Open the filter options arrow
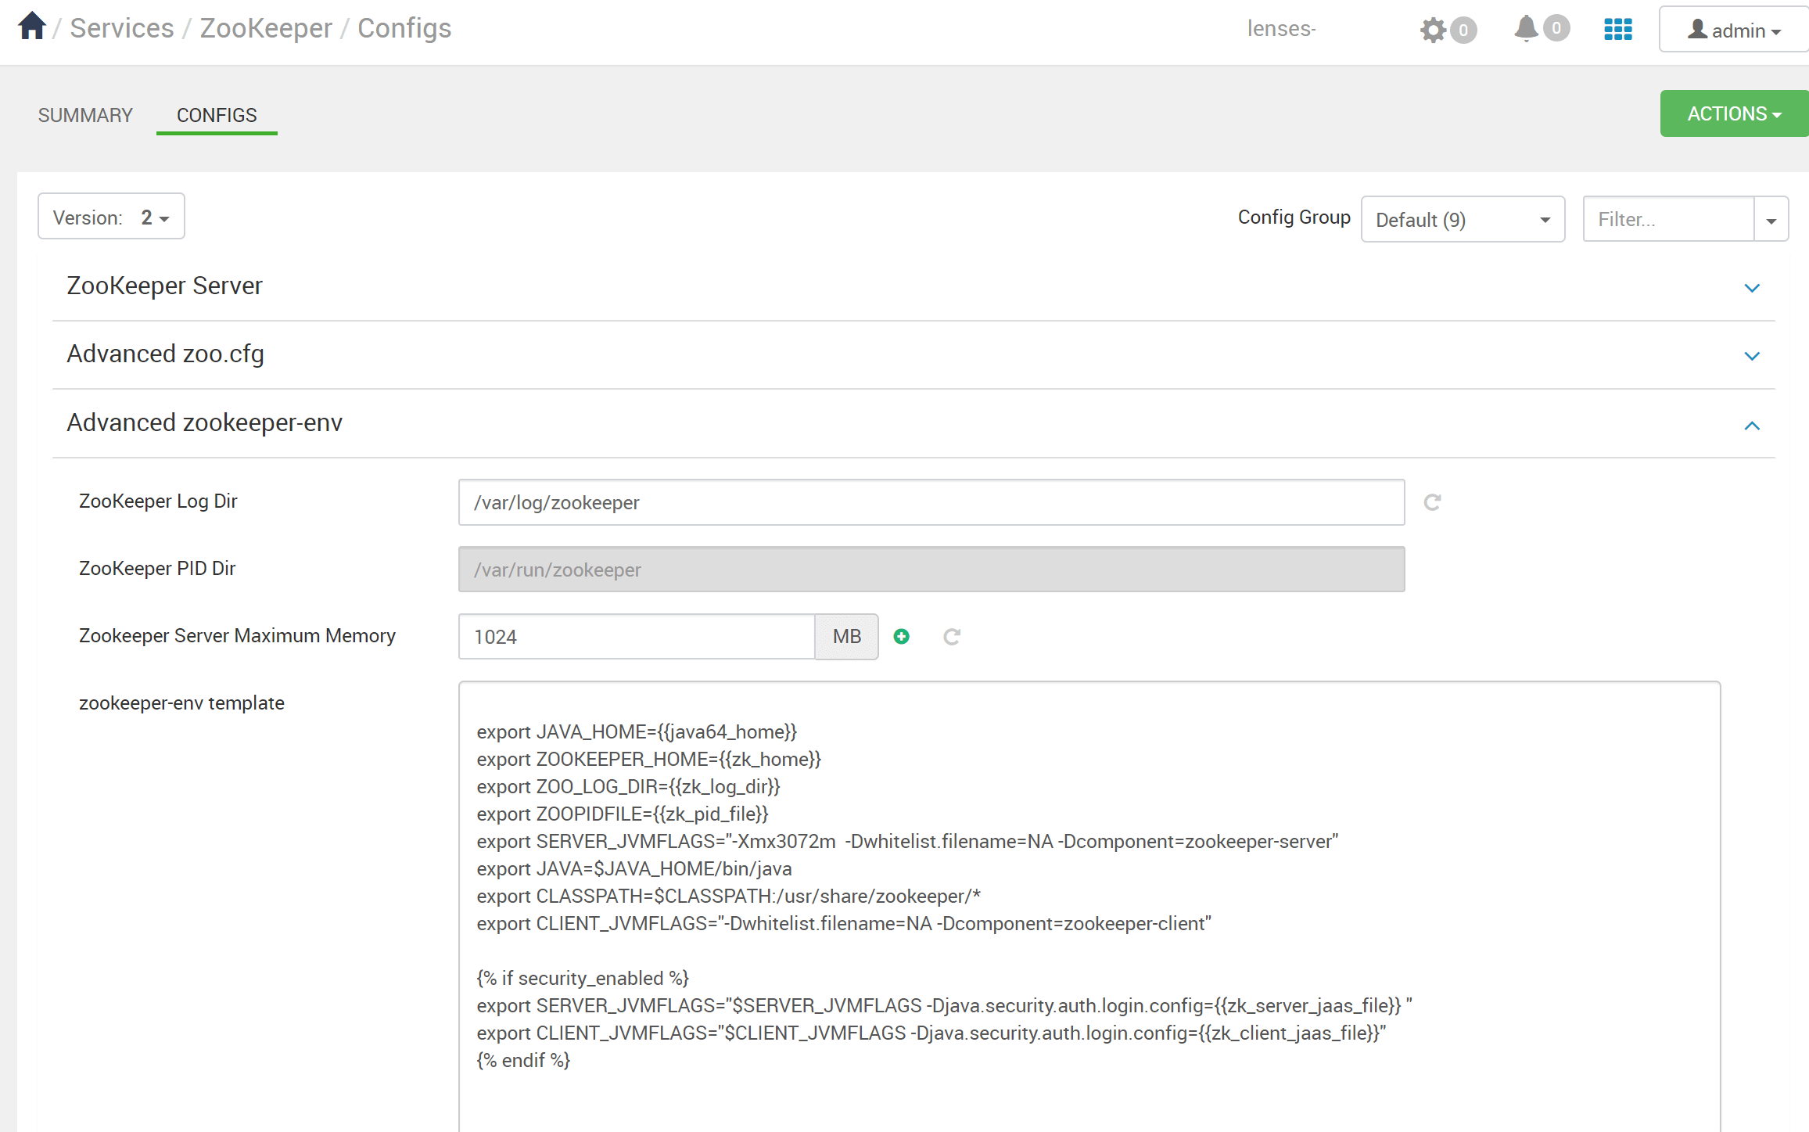Image resolution: width=1809 pixels, height=1132 pixels. (x=1771, y=220)
